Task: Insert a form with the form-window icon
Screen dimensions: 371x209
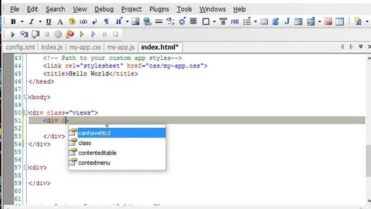Action: (299, 21)
